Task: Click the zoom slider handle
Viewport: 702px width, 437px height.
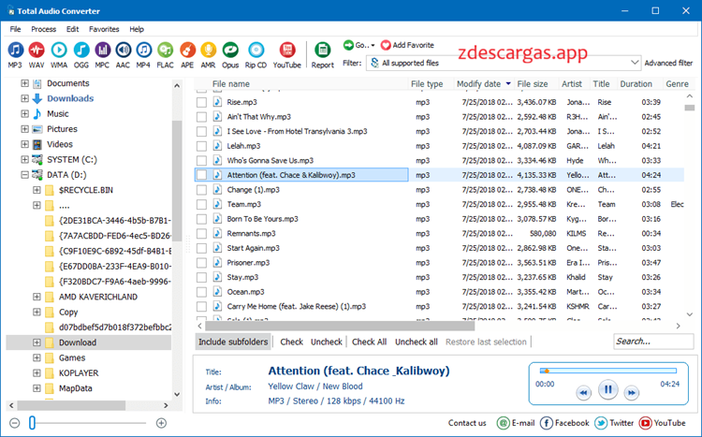Action: 32,423
